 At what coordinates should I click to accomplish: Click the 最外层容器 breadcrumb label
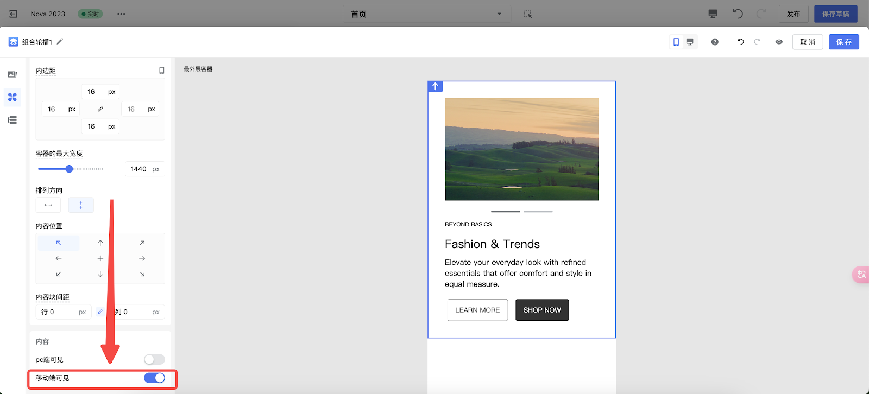click(198, 69)
